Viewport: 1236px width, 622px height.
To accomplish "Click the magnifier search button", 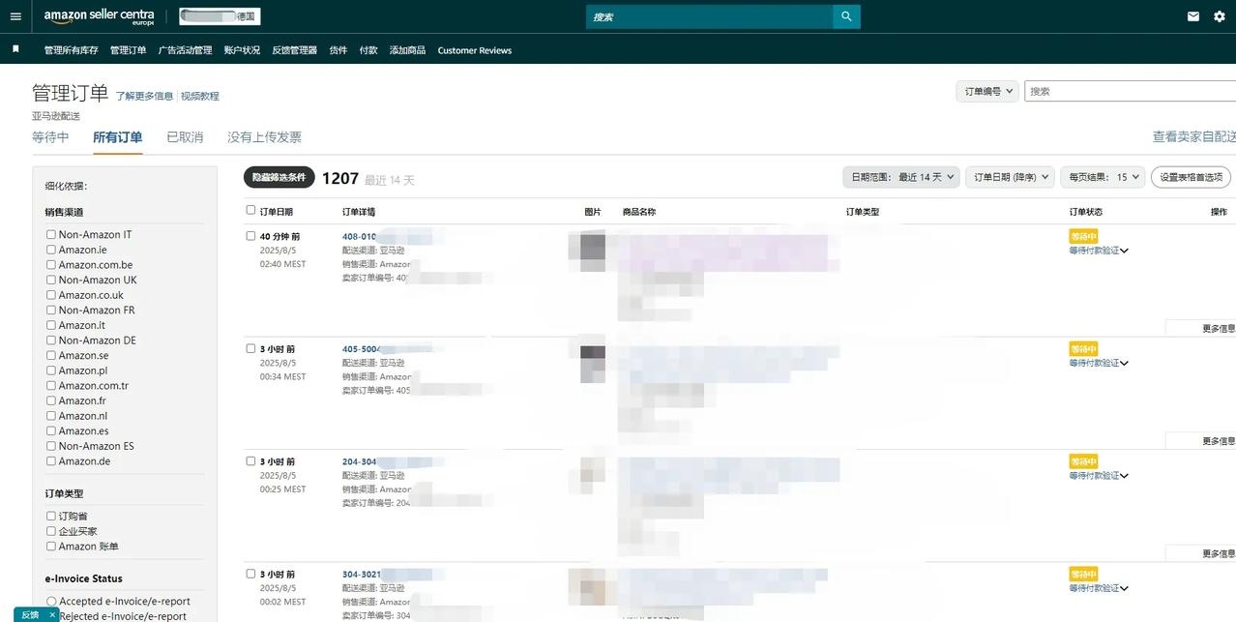I will click(846, 16).
